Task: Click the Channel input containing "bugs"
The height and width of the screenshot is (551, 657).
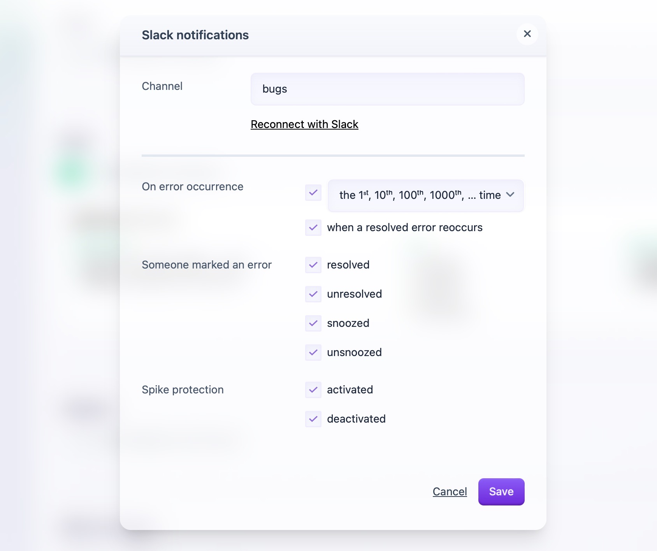Action: (x=387, y=89)
